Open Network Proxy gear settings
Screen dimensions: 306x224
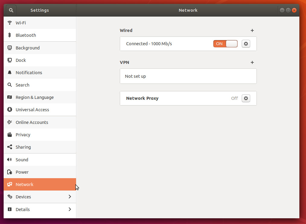point(246,98)
